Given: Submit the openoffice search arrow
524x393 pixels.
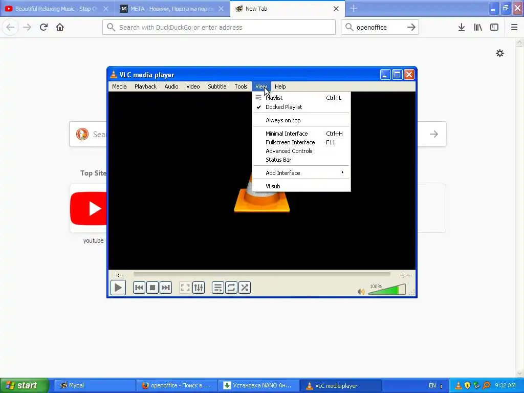Looking at the screenshot, I should [x=411, y=27].
